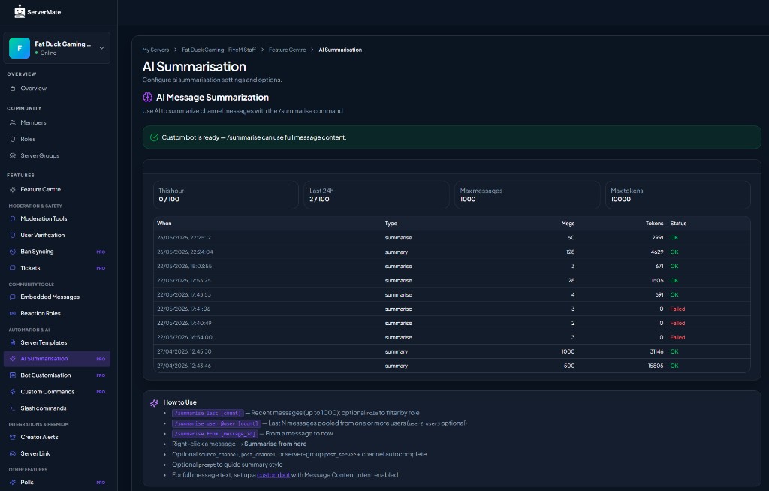Click the sparkle icon beside How to Use

click(x=154, y=402)
